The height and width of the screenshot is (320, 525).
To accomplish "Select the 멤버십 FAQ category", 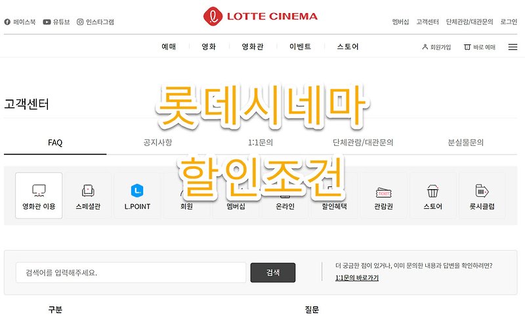I will pyautogui.click(x=236, y=196).
